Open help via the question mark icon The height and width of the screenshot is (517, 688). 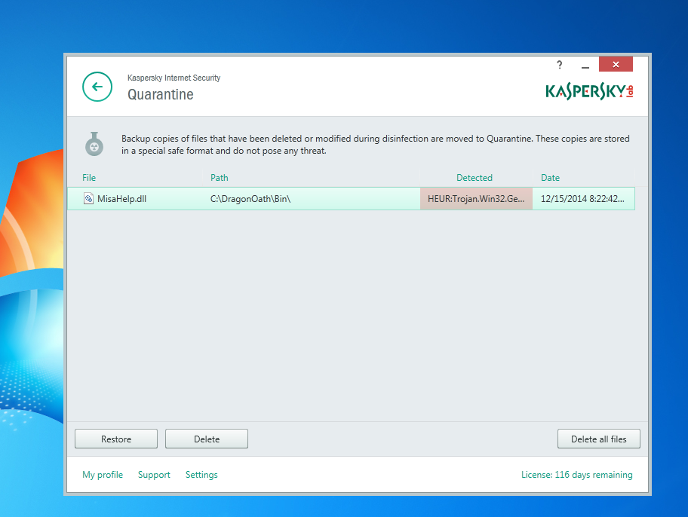(560, 65)
